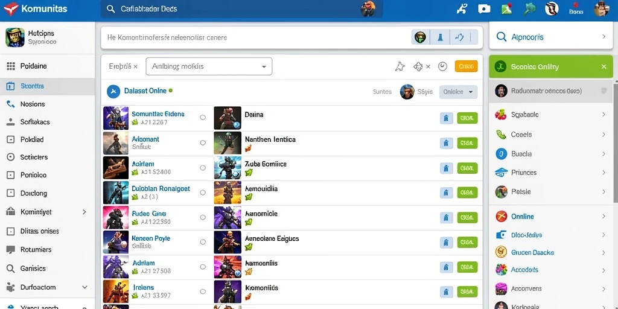Select radio button for Duiobian Ronaigoet
Image resolution: width=618 pixels, height=309 pixels.
pyautogui.click(x=203, y=193)
